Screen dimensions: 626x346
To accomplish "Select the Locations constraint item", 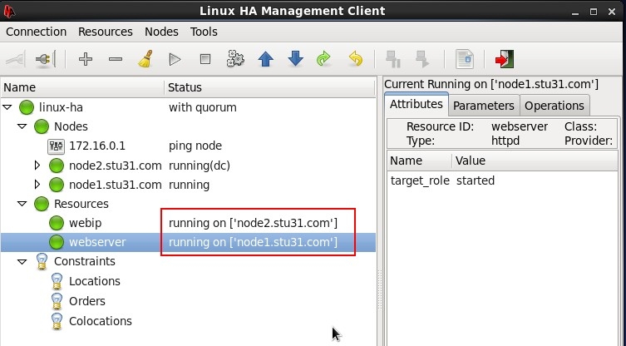I will point(95,281).
